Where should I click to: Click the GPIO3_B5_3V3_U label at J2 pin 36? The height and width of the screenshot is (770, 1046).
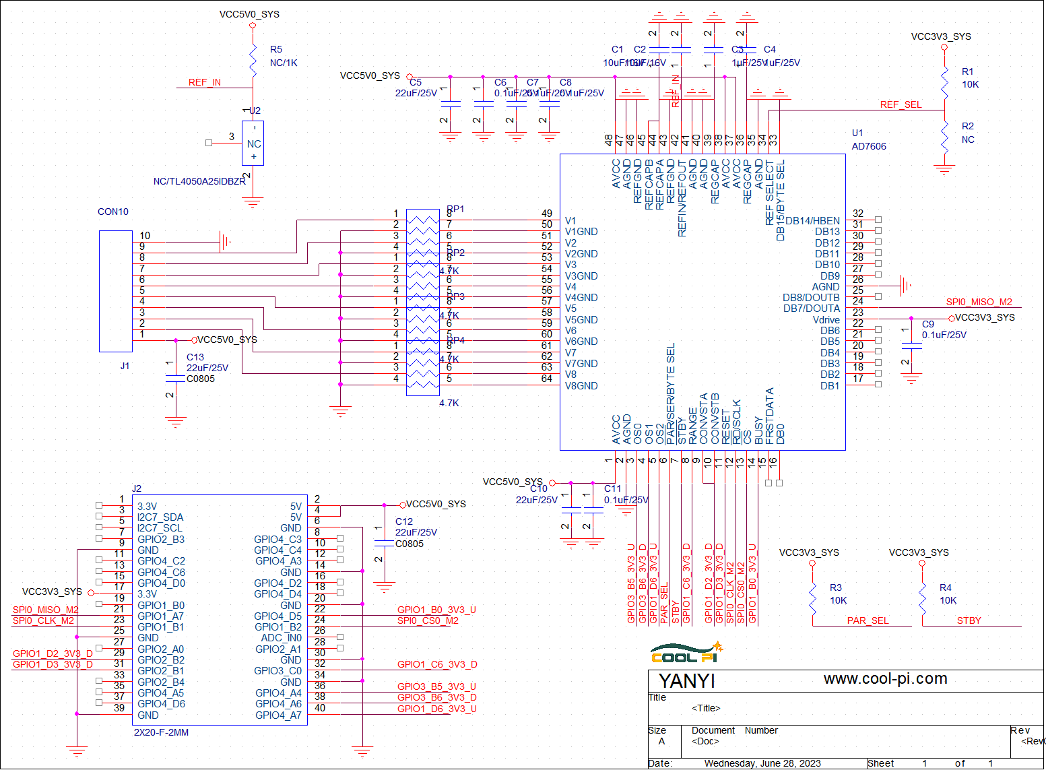pyautogui.click(x=436, y=686)
